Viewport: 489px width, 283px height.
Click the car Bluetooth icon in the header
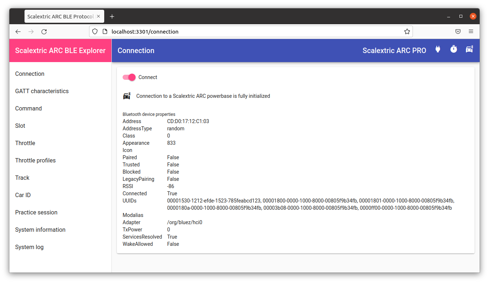(469, 49)
